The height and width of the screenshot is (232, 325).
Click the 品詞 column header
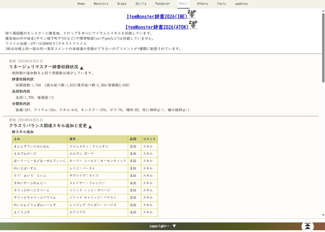[x=135, y=139]
